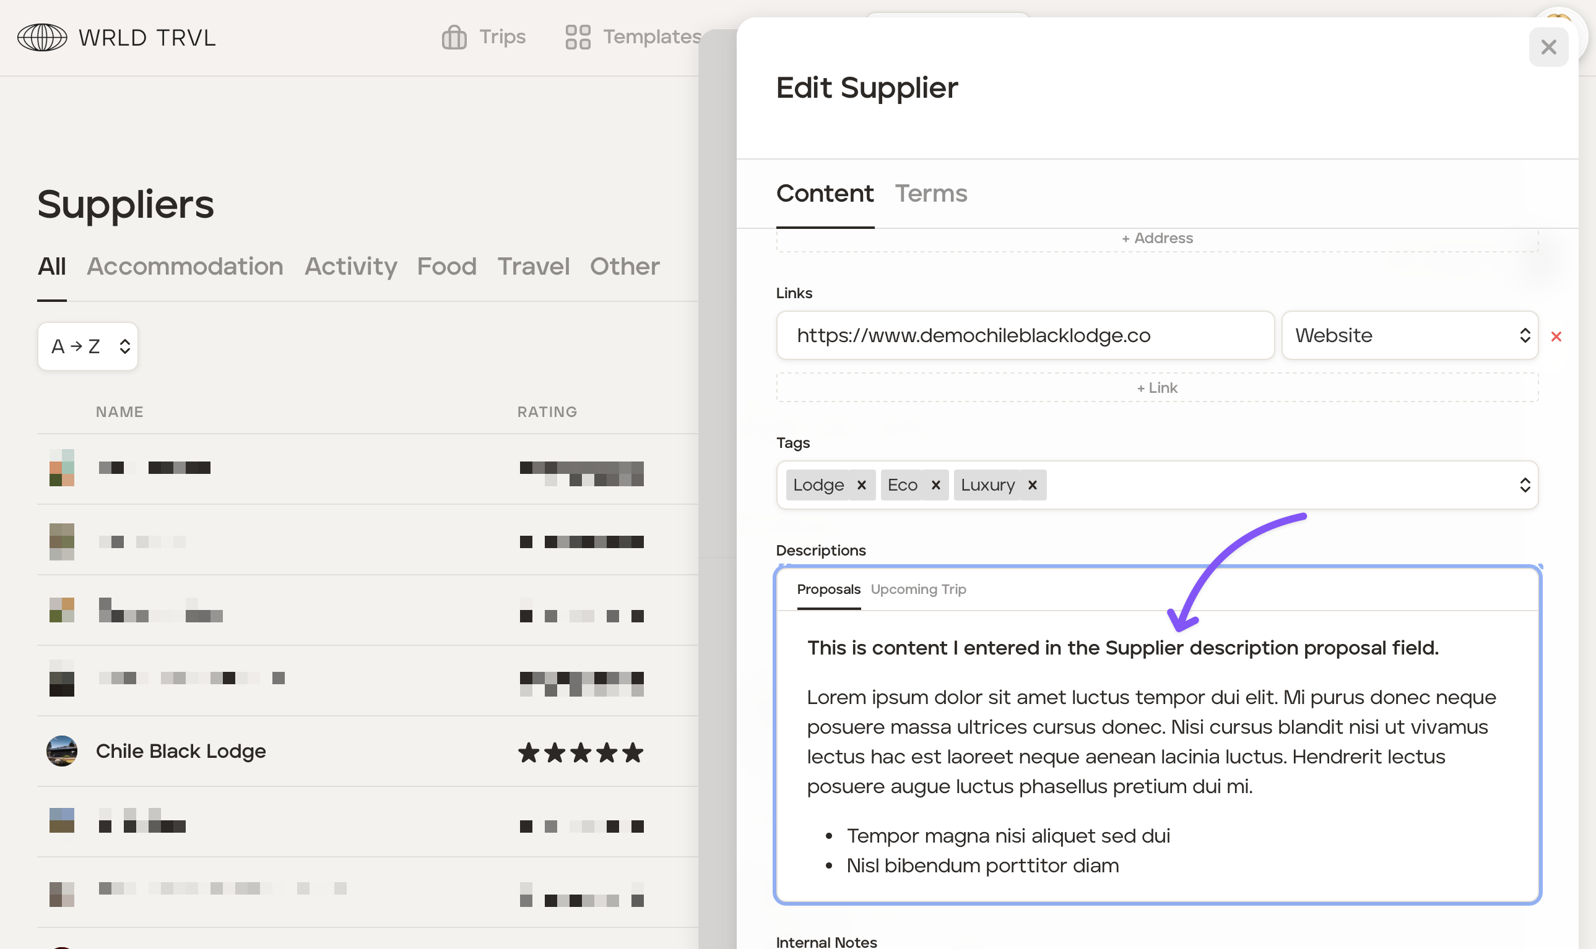Remove the Luxury tag

coord(1031,485)
